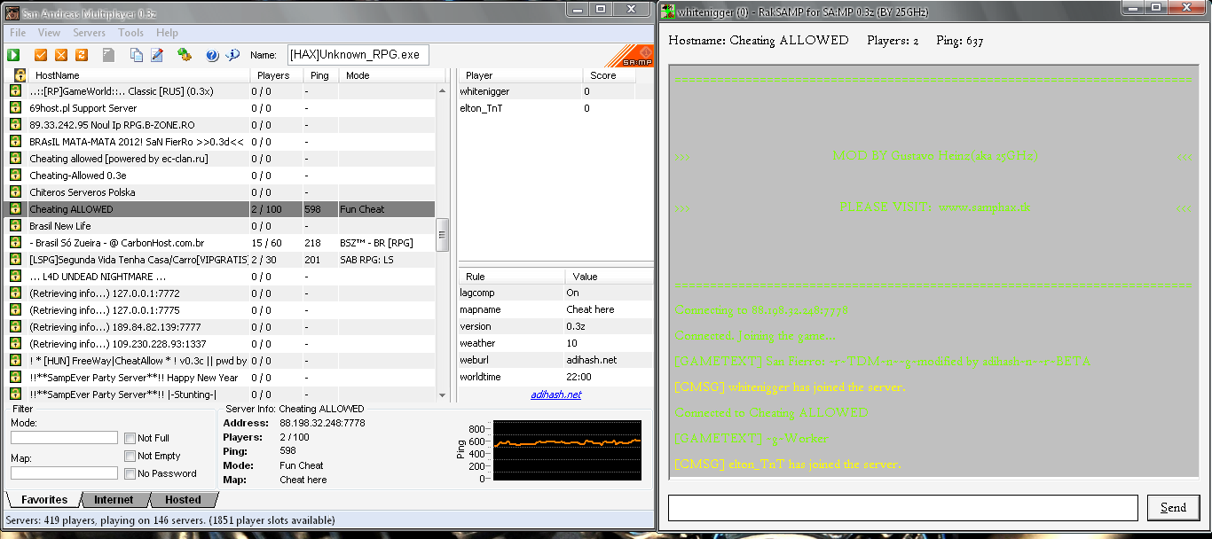Click the orange X Delete Server icon
The width and height of the screenshot is (1212, 539).
(61, 55)
